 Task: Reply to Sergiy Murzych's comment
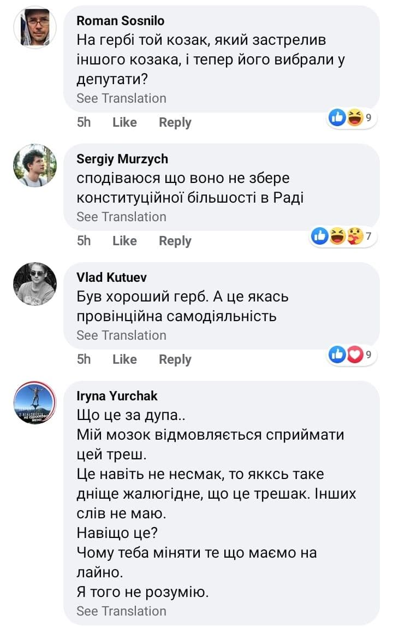pos(175,241)
